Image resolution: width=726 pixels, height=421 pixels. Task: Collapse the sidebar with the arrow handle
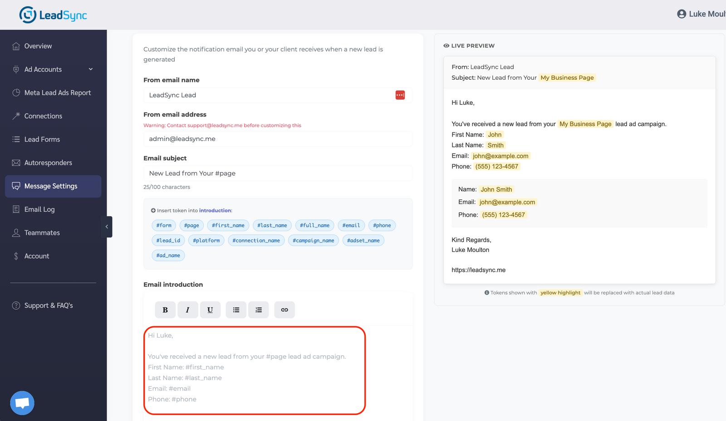coord(107,227)
